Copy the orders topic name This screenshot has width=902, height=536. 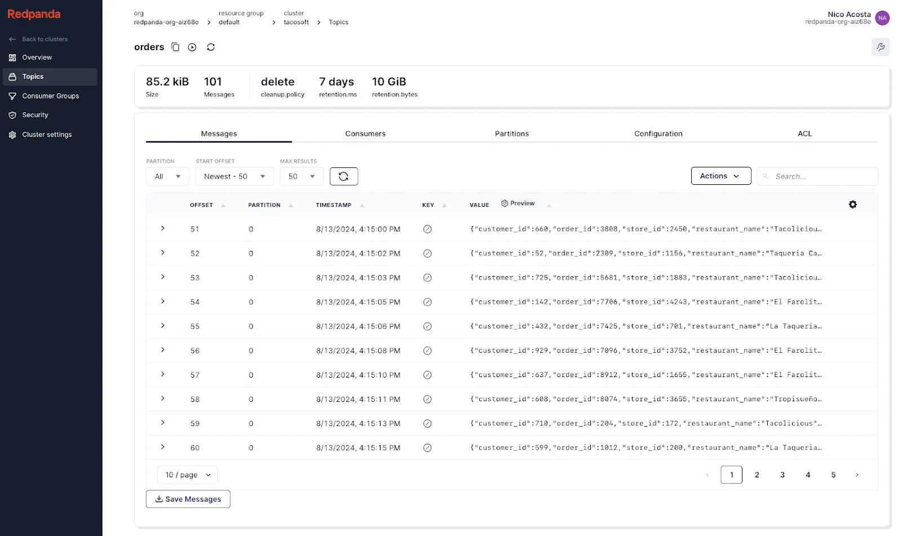(175, 47)
